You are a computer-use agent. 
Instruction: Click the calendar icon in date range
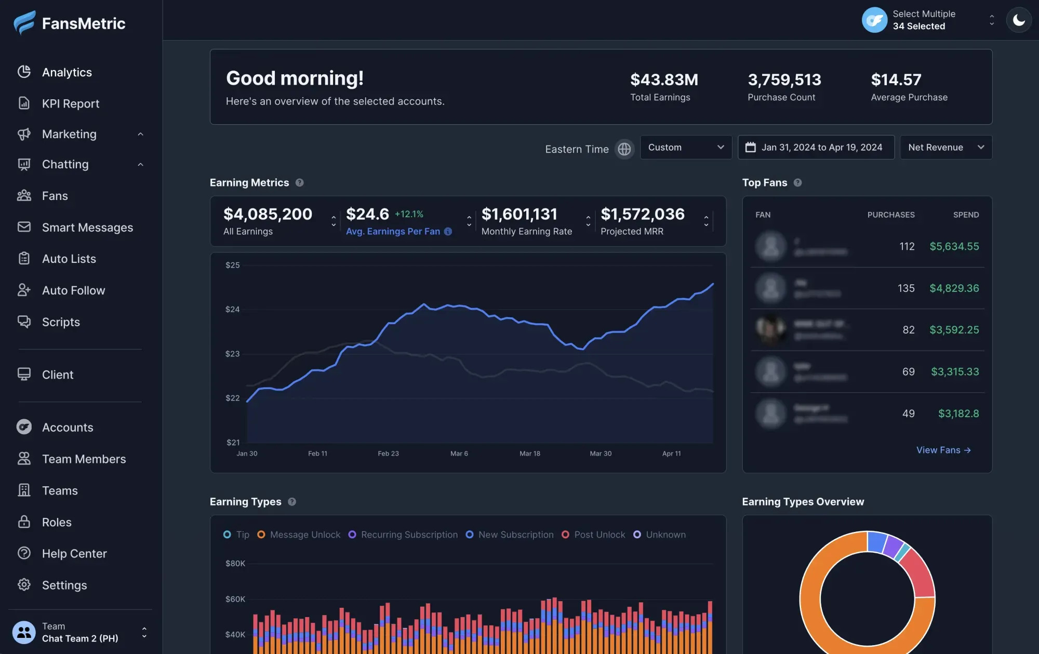[x=750, y=148]
